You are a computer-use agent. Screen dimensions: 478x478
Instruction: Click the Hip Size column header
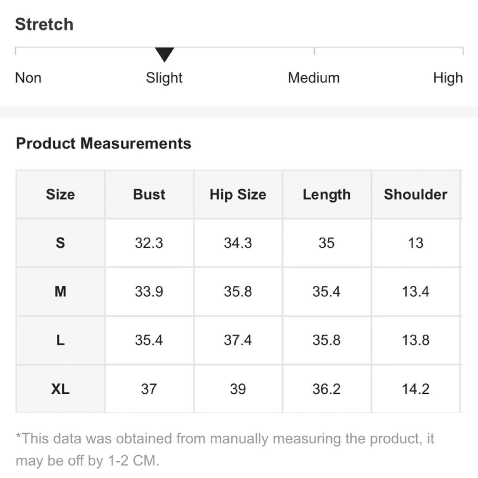[x=238, y=195]
